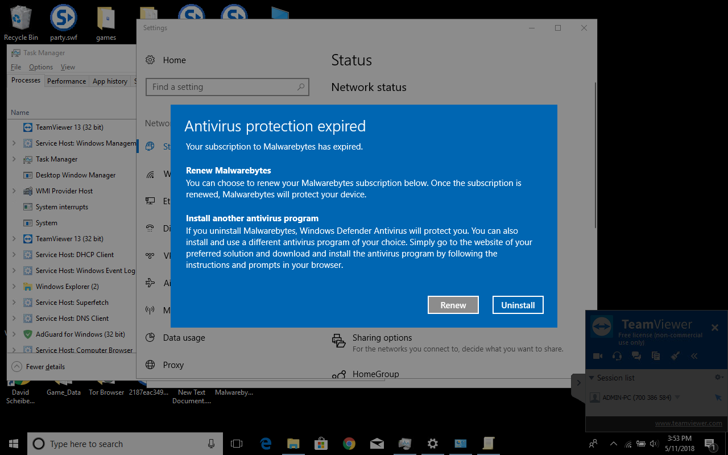
Task: Open Microsoft Store from the taskbar
Action: coord(321,444)
